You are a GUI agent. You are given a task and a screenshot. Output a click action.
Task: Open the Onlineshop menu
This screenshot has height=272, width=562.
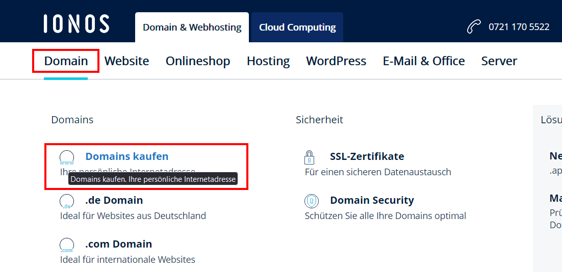[x=198, y=61]
